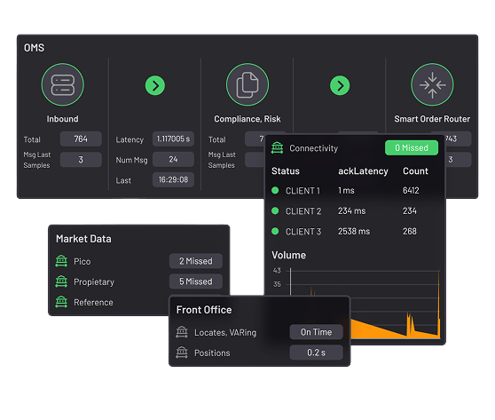495x420 pixels.
Task: Click the 0.2 s Positions badge
Action: (x=316, y=353)
